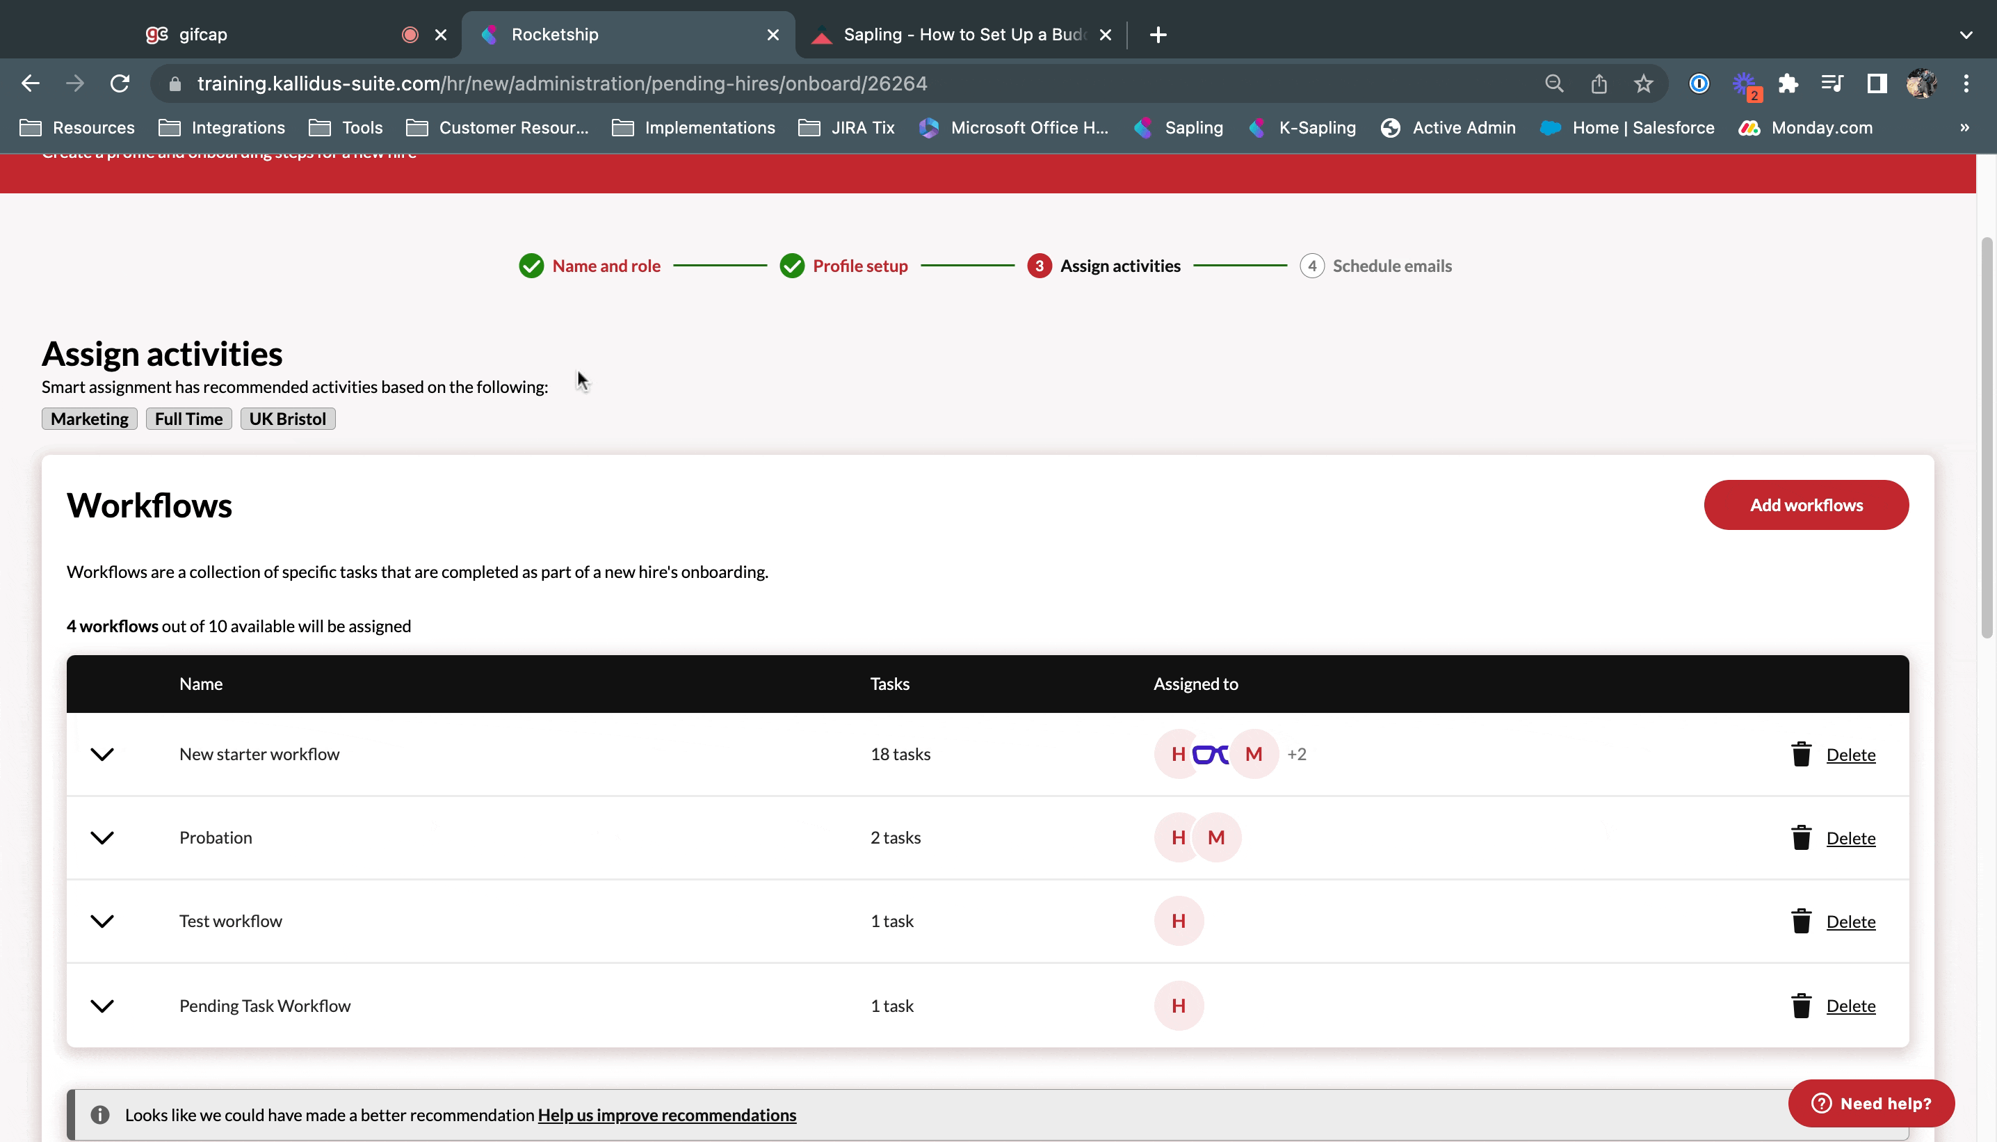Click Delete link for Pending Task Workflow
Screen dimensions: 1997x1142
[x=1850, y=1006]
